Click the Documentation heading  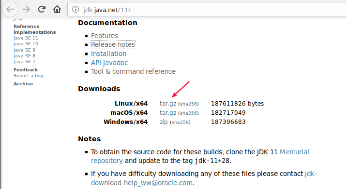[x=108, y=23]
